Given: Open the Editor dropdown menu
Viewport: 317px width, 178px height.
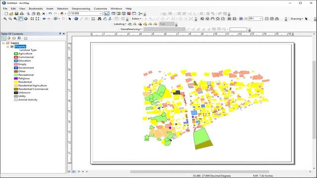Looking at the screenshot, I should (x=137, y=19).
